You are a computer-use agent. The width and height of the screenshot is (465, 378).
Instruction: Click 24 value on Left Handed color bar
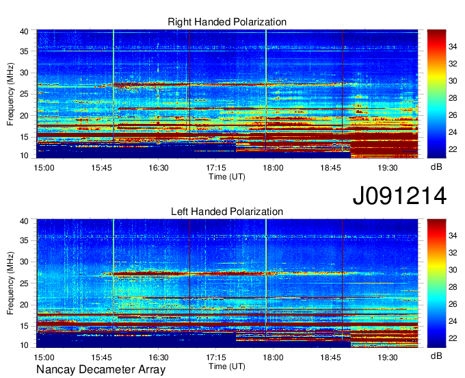click(453, 322)
